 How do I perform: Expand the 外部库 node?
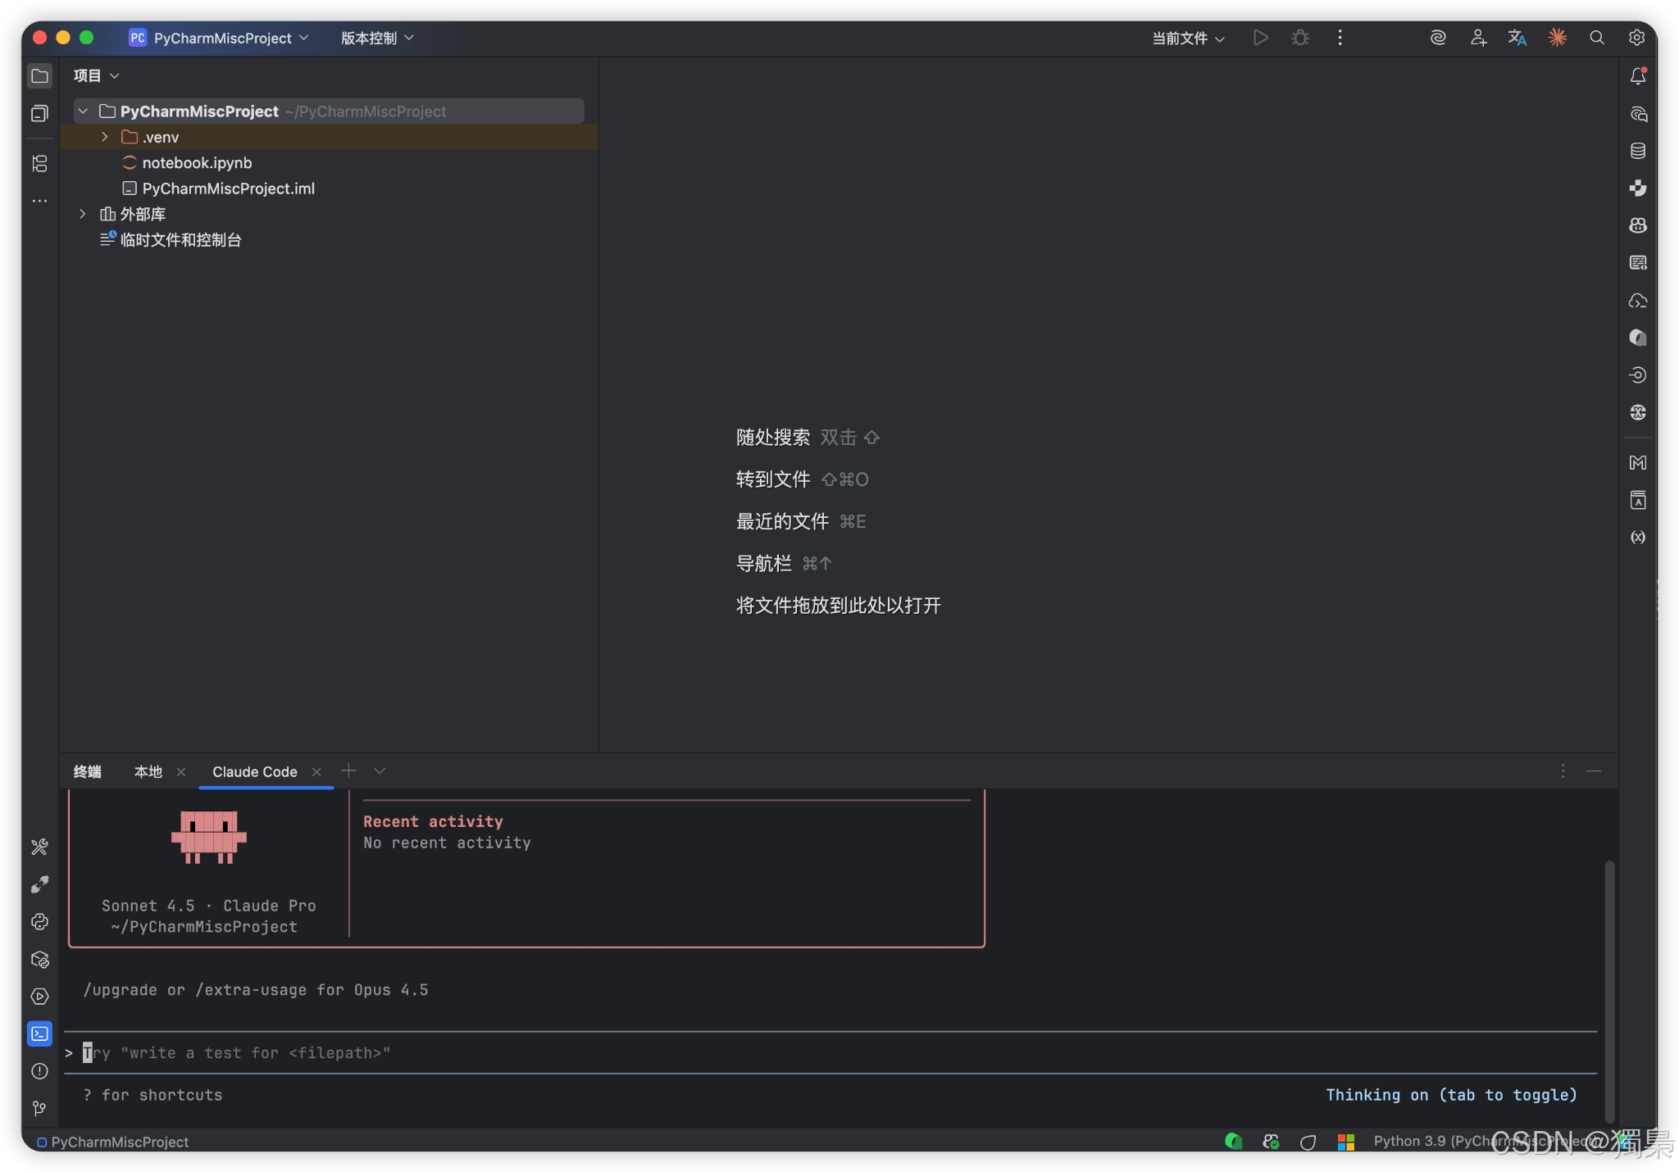tap(83, 214)
